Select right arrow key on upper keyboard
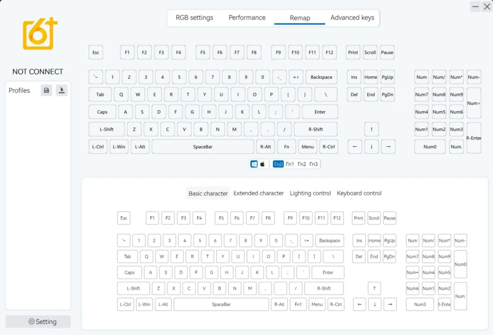Image resolution: width=493 pixels, height=335 pixels. [x=388, y=147]
